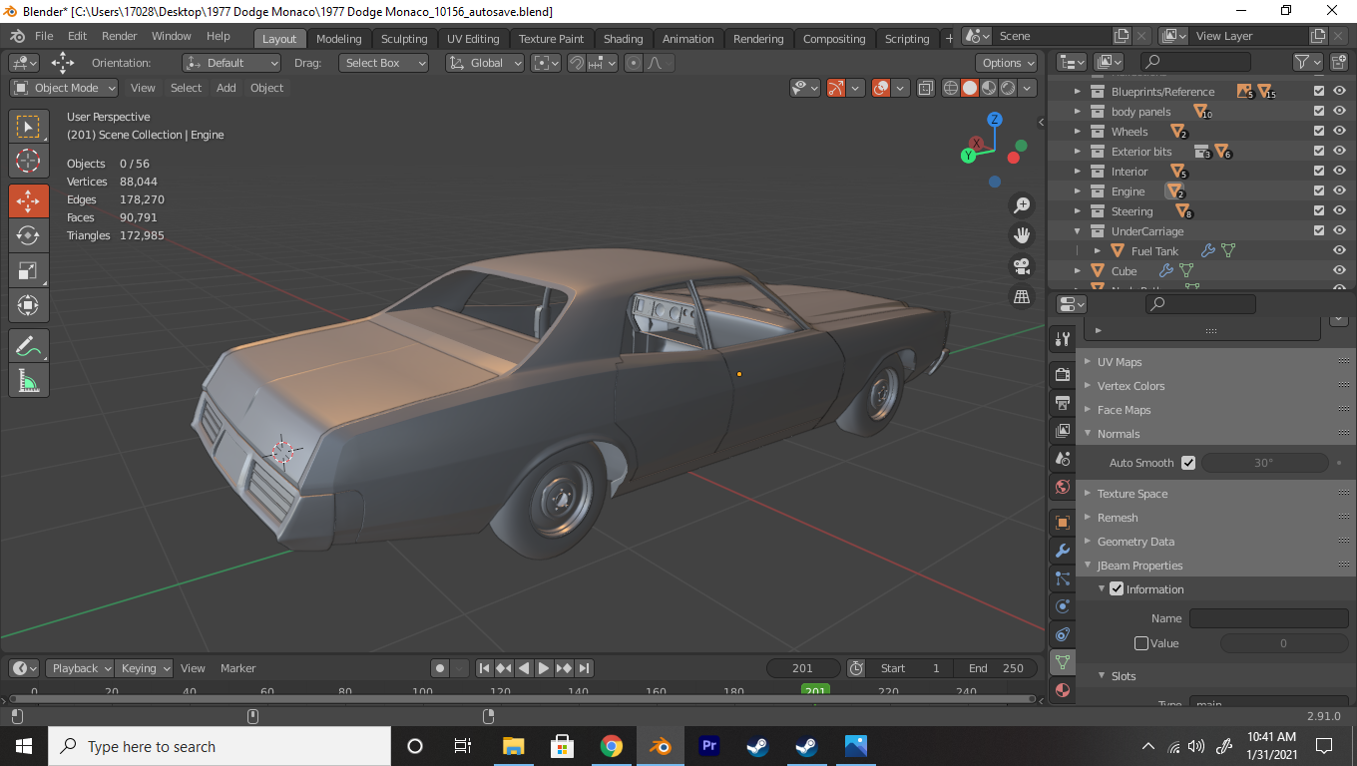Collapse the UnderCarriage collection

coord(1078,230)
